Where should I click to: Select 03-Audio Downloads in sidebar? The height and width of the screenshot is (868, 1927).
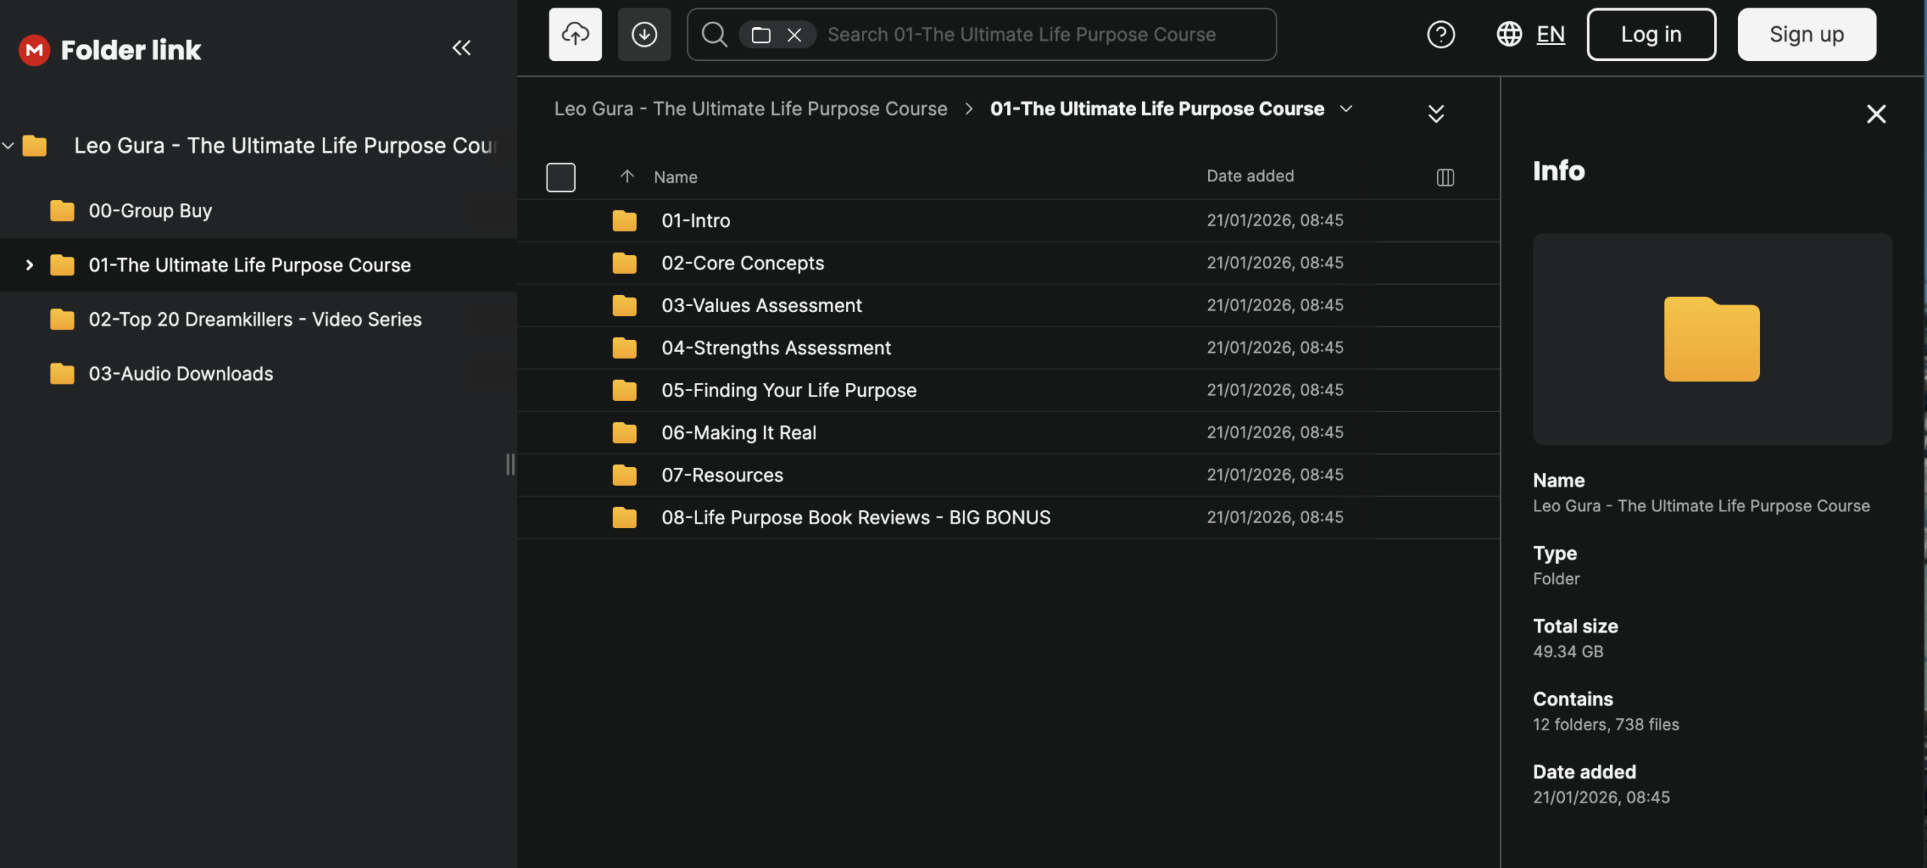[x=181, y=374]
